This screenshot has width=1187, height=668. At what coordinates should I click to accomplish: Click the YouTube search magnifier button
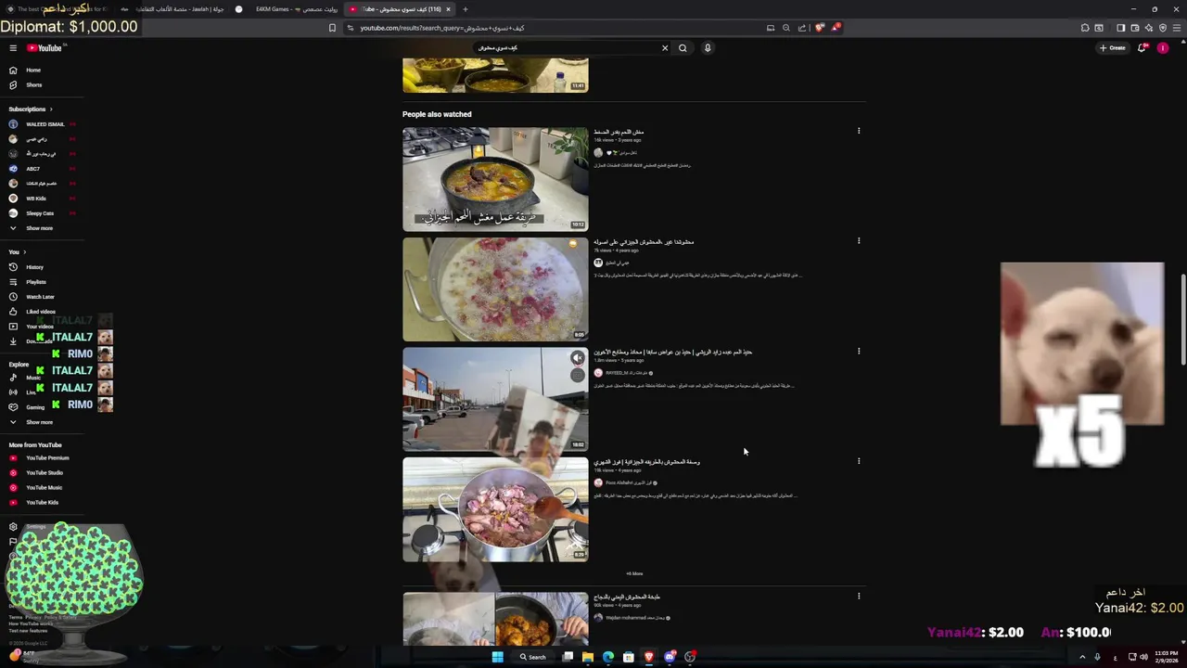683,48
